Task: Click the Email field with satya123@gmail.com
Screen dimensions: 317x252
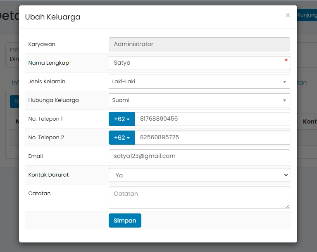Action: [199, 156]
